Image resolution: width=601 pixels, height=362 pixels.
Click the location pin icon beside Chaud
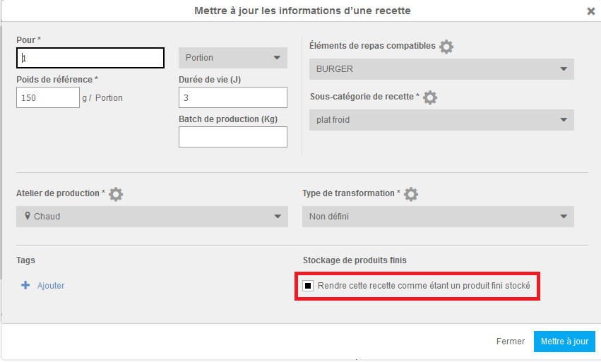click(x=27, y=217)
